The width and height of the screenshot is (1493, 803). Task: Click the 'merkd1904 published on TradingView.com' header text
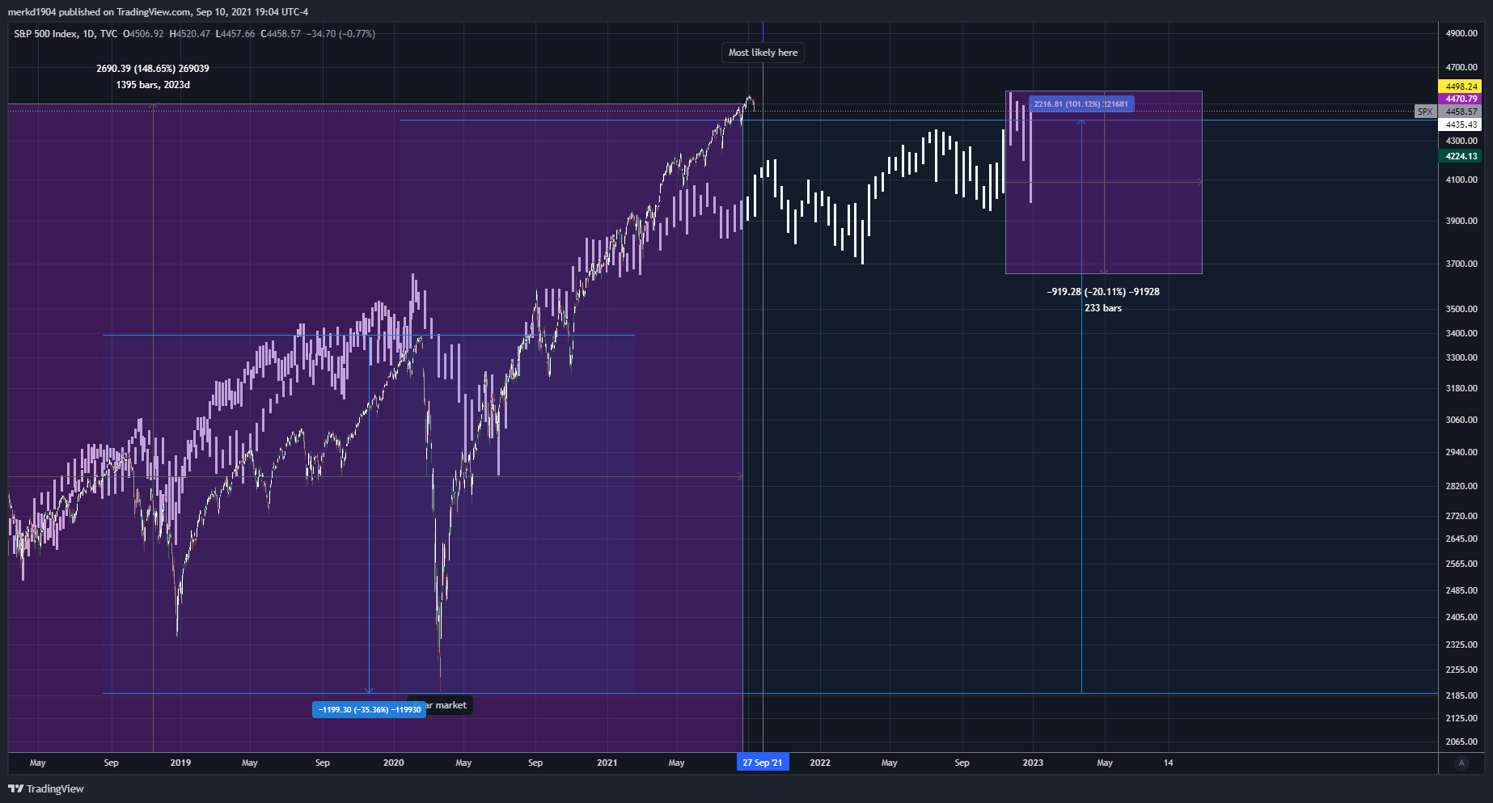pos(99,12)
